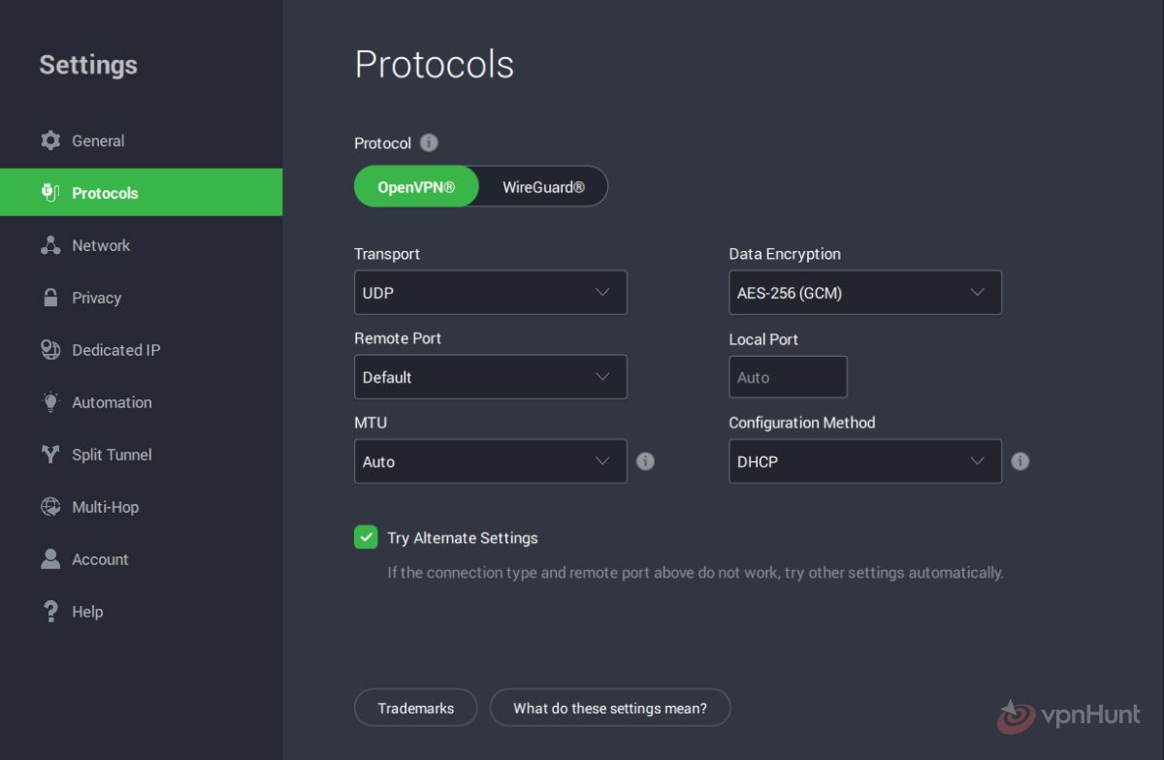Switch protocol to WireGuard
The height and width of the screenshot is (760, 1164).
click(x=543, y=186)
